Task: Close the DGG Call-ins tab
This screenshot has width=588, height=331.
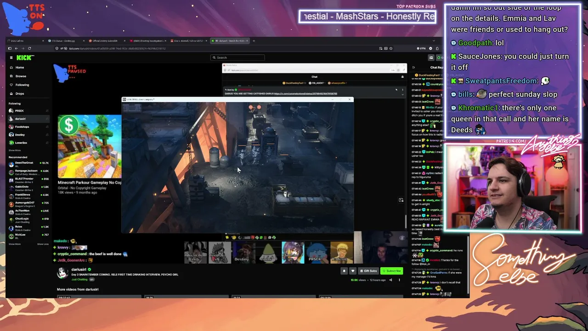Action: coord(43,41)
